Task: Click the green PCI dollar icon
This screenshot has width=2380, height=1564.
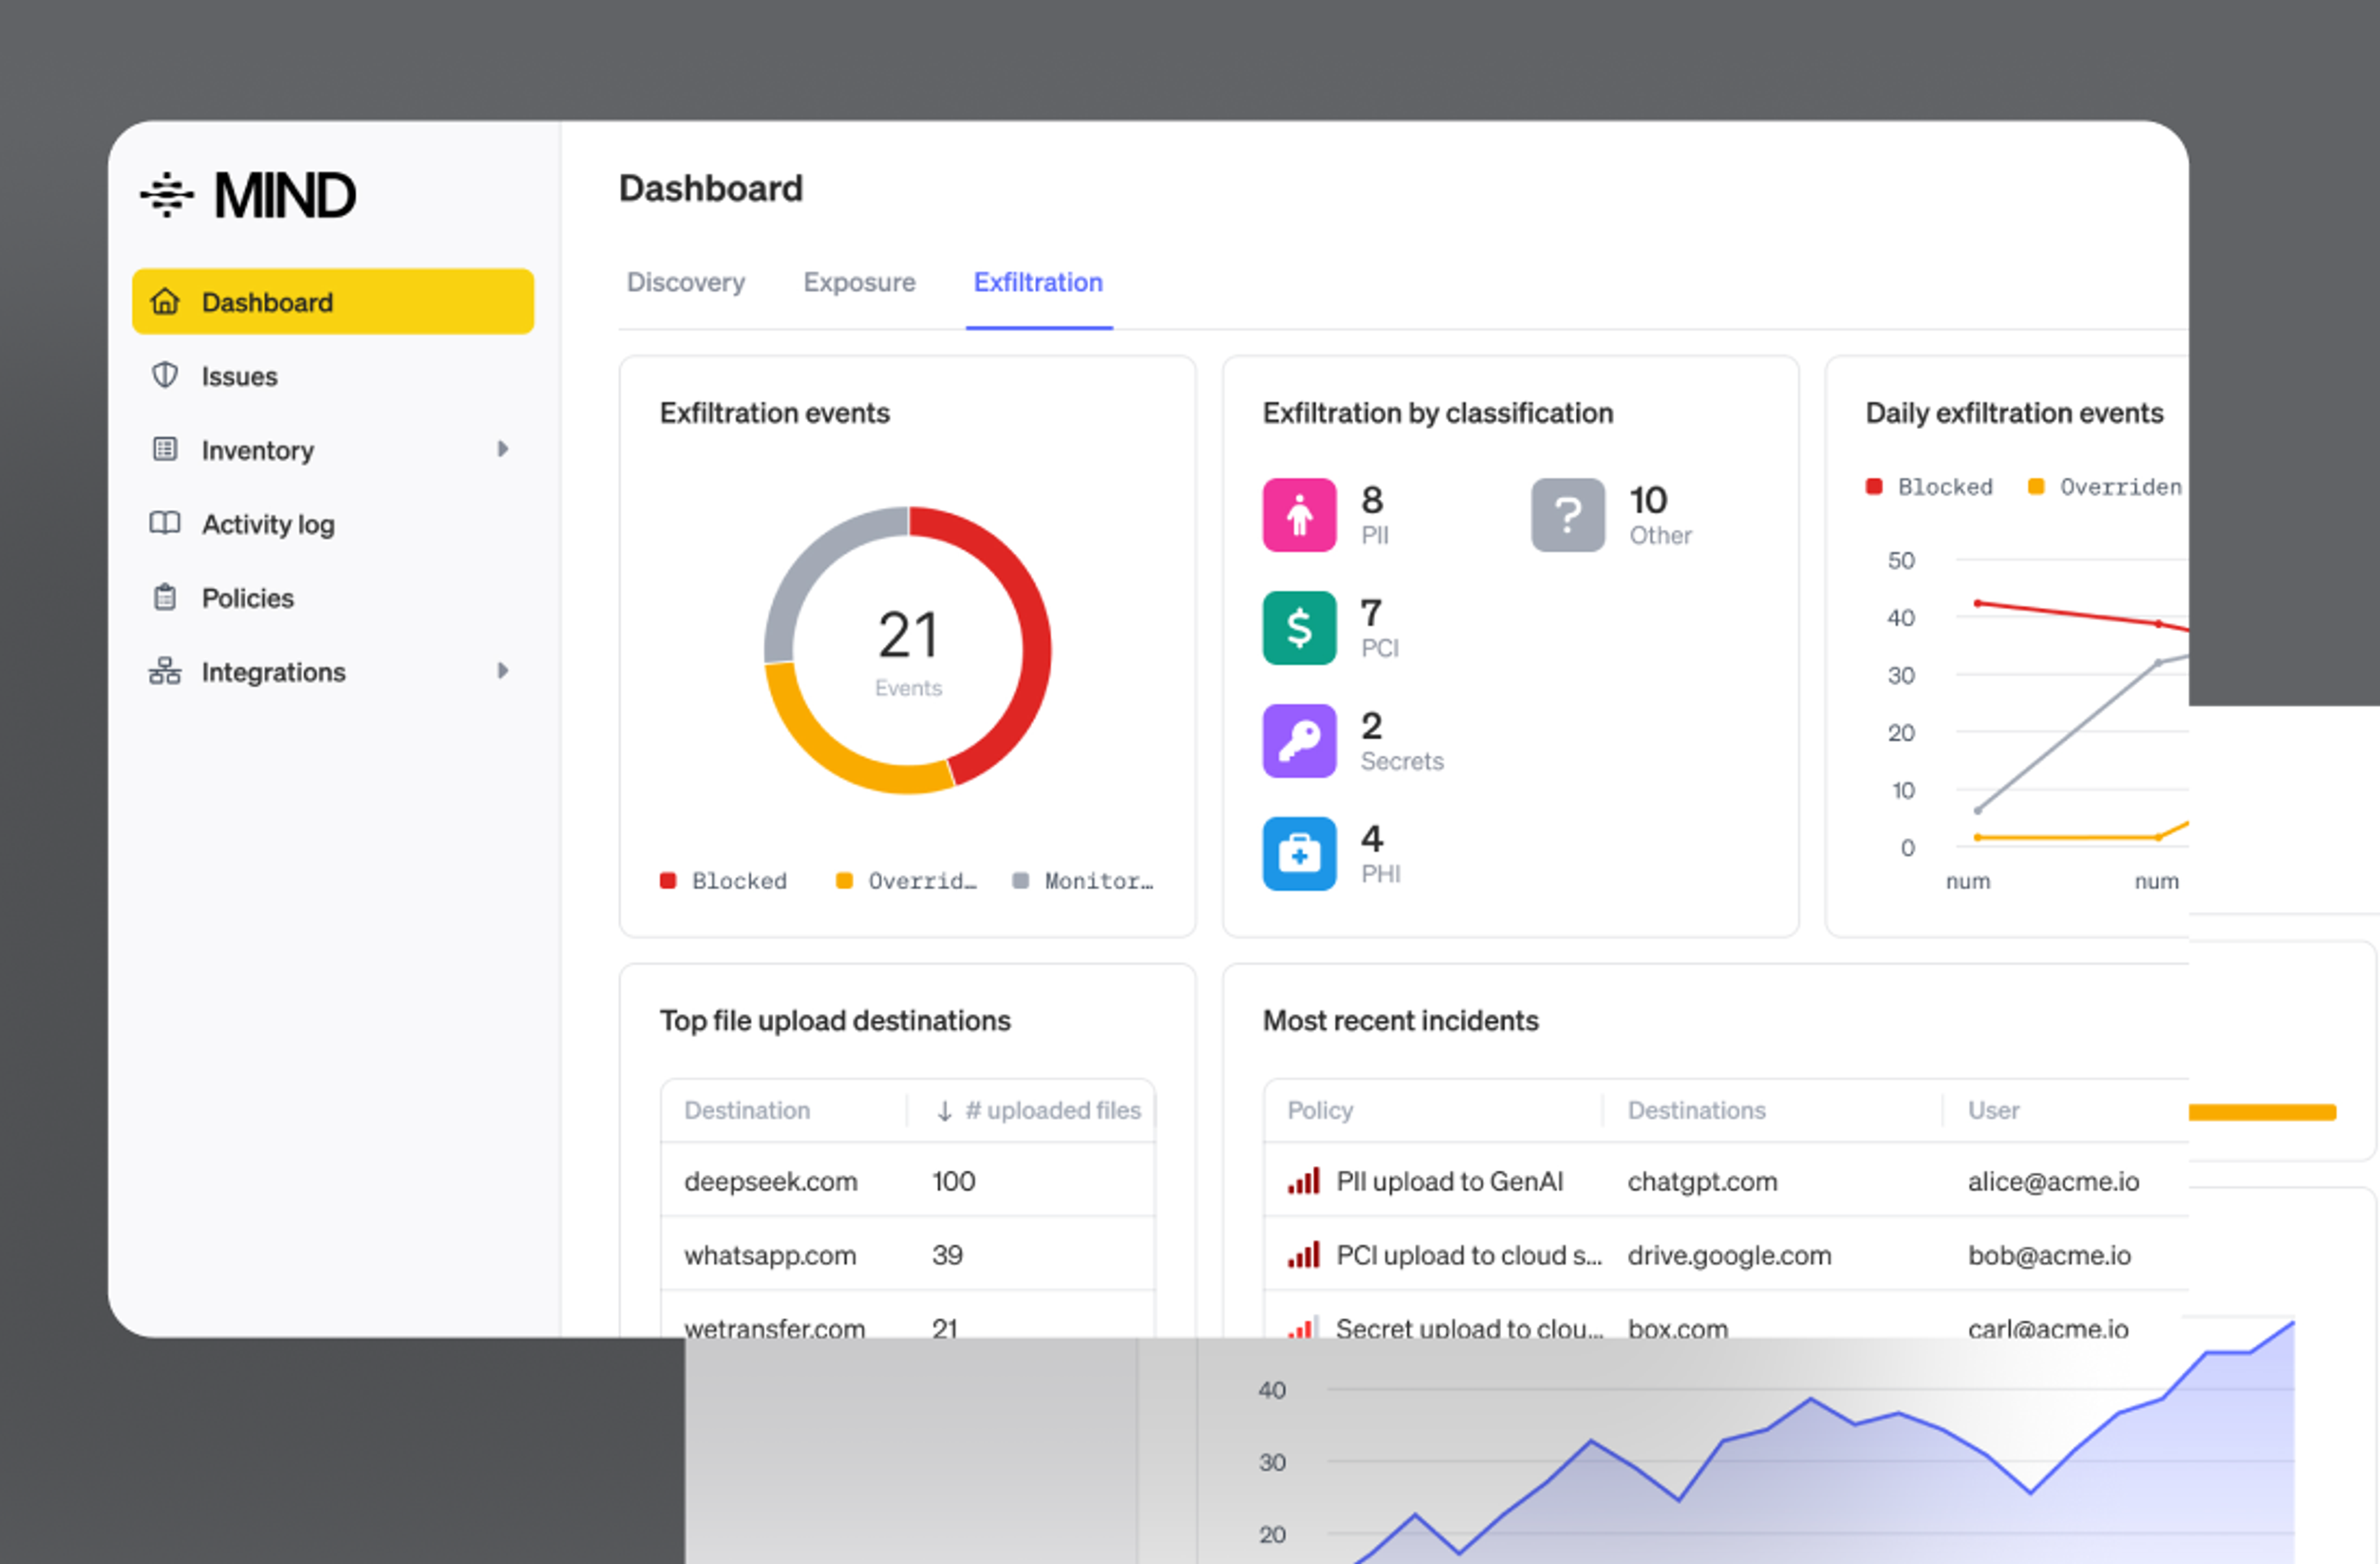Action: tap(1299, 628)
